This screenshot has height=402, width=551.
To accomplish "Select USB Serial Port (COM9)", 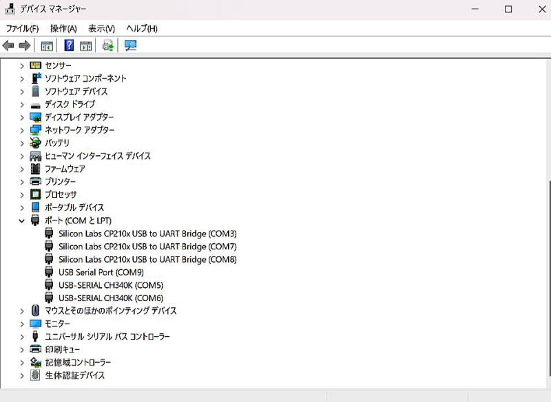I will coord(101,272).
